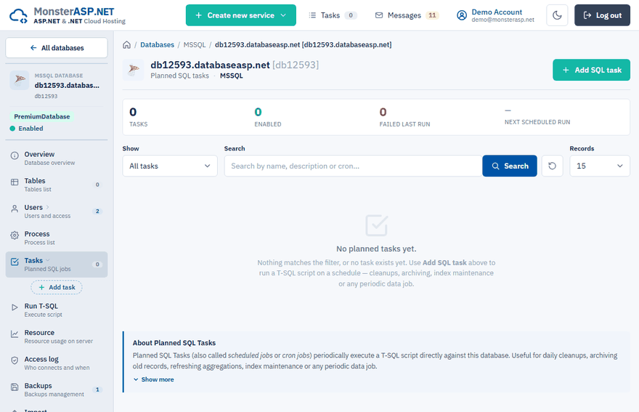Click the Log out button
The width and height of the screenshot is (639, 412).
click(602, 15)
